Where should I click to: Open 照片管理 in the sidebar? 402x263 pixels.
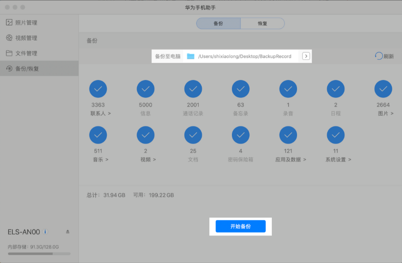pos(39,22)
